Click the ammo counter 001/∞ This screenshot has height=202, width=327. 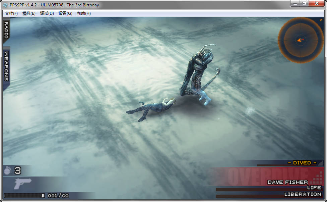coord(58,196)
